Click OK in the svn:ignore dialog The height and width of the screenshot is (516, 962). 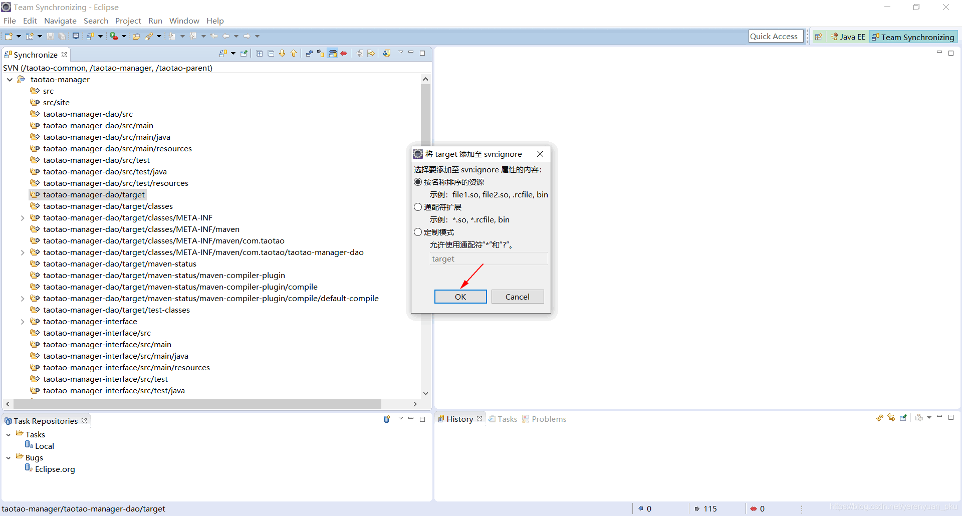coord(460,297)
